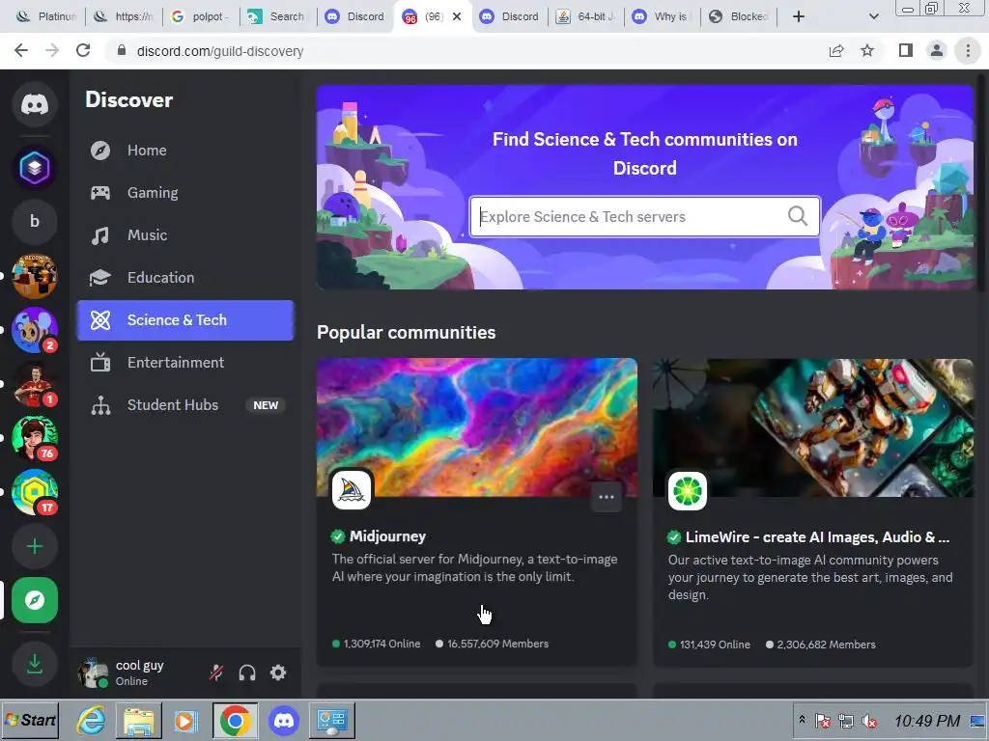Viewport: 989px width, 741px height.
Task: Select Education category
Action: coord(185,278)
